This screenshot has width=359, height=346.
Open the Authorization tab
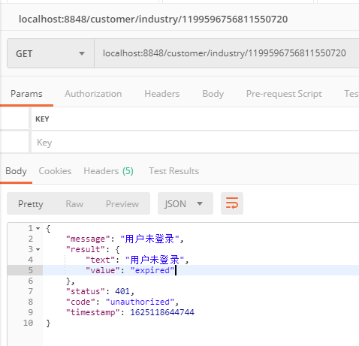click(93, 94)
